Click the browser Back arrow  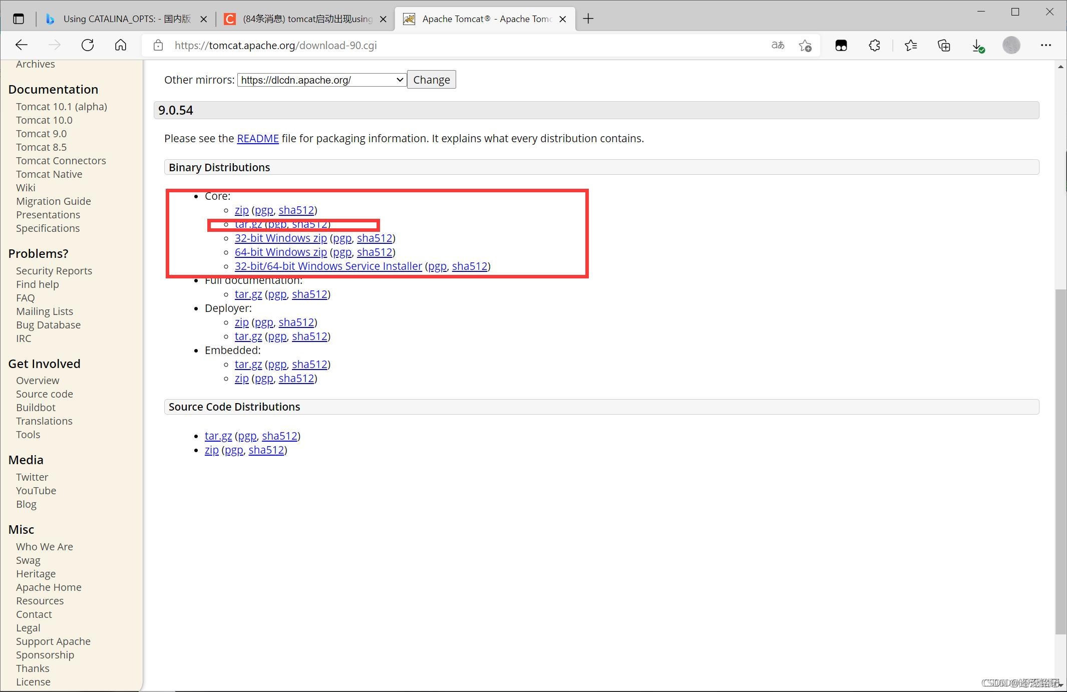21,45
